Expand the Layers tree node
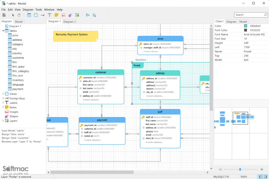Image resolution: width=269 pixels, height=179 pixels. click(3, 121)
